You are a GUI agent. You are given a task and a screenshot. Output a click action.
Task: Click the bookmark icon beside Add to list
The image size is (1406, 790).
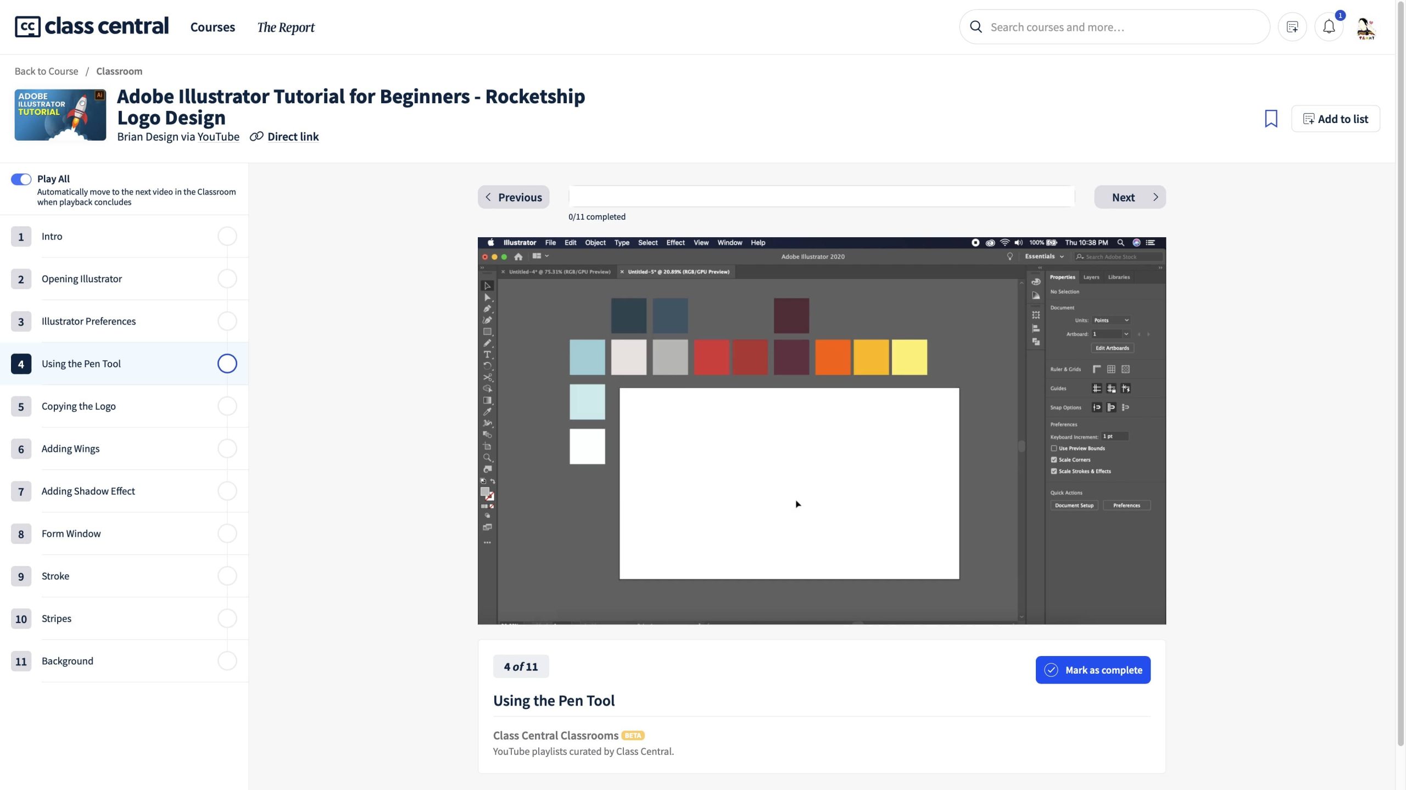point(1271,119)
